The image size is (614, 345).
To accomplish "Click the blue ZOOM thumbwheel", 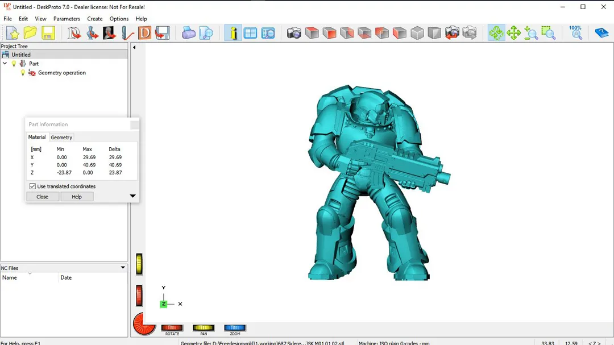I will tap(235, 328).
